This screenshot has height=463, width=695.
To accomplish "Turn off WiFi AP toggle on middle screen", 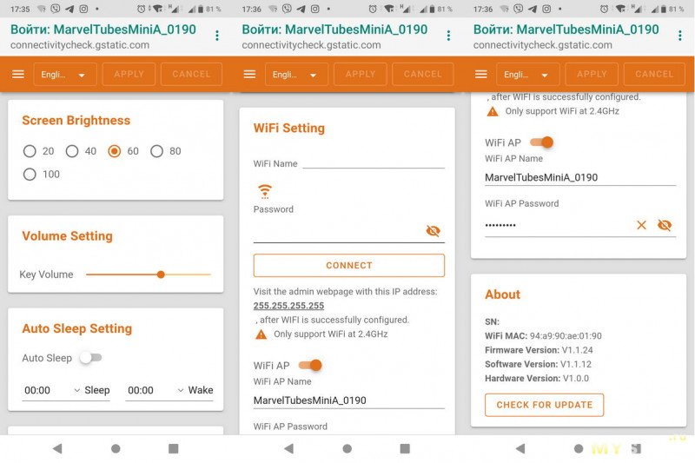I will 310,366.
